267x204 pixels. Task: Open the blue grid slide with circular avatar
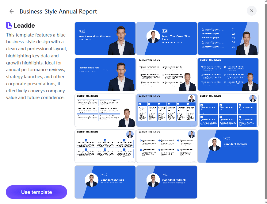click(x=228, y=110)
